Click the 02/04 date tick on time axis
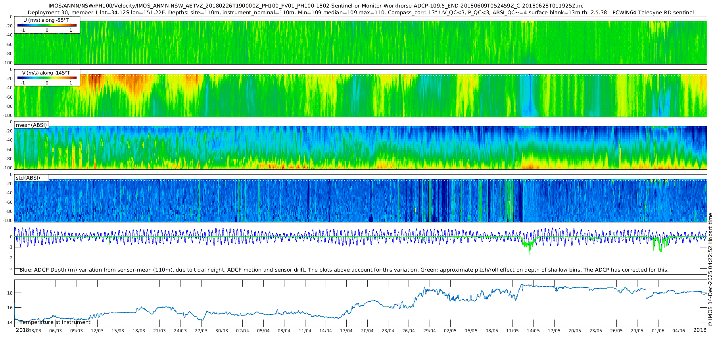Image resolution: width=714 pixels, height=337 pixels. pyautogui.click(x=242, y=331)
